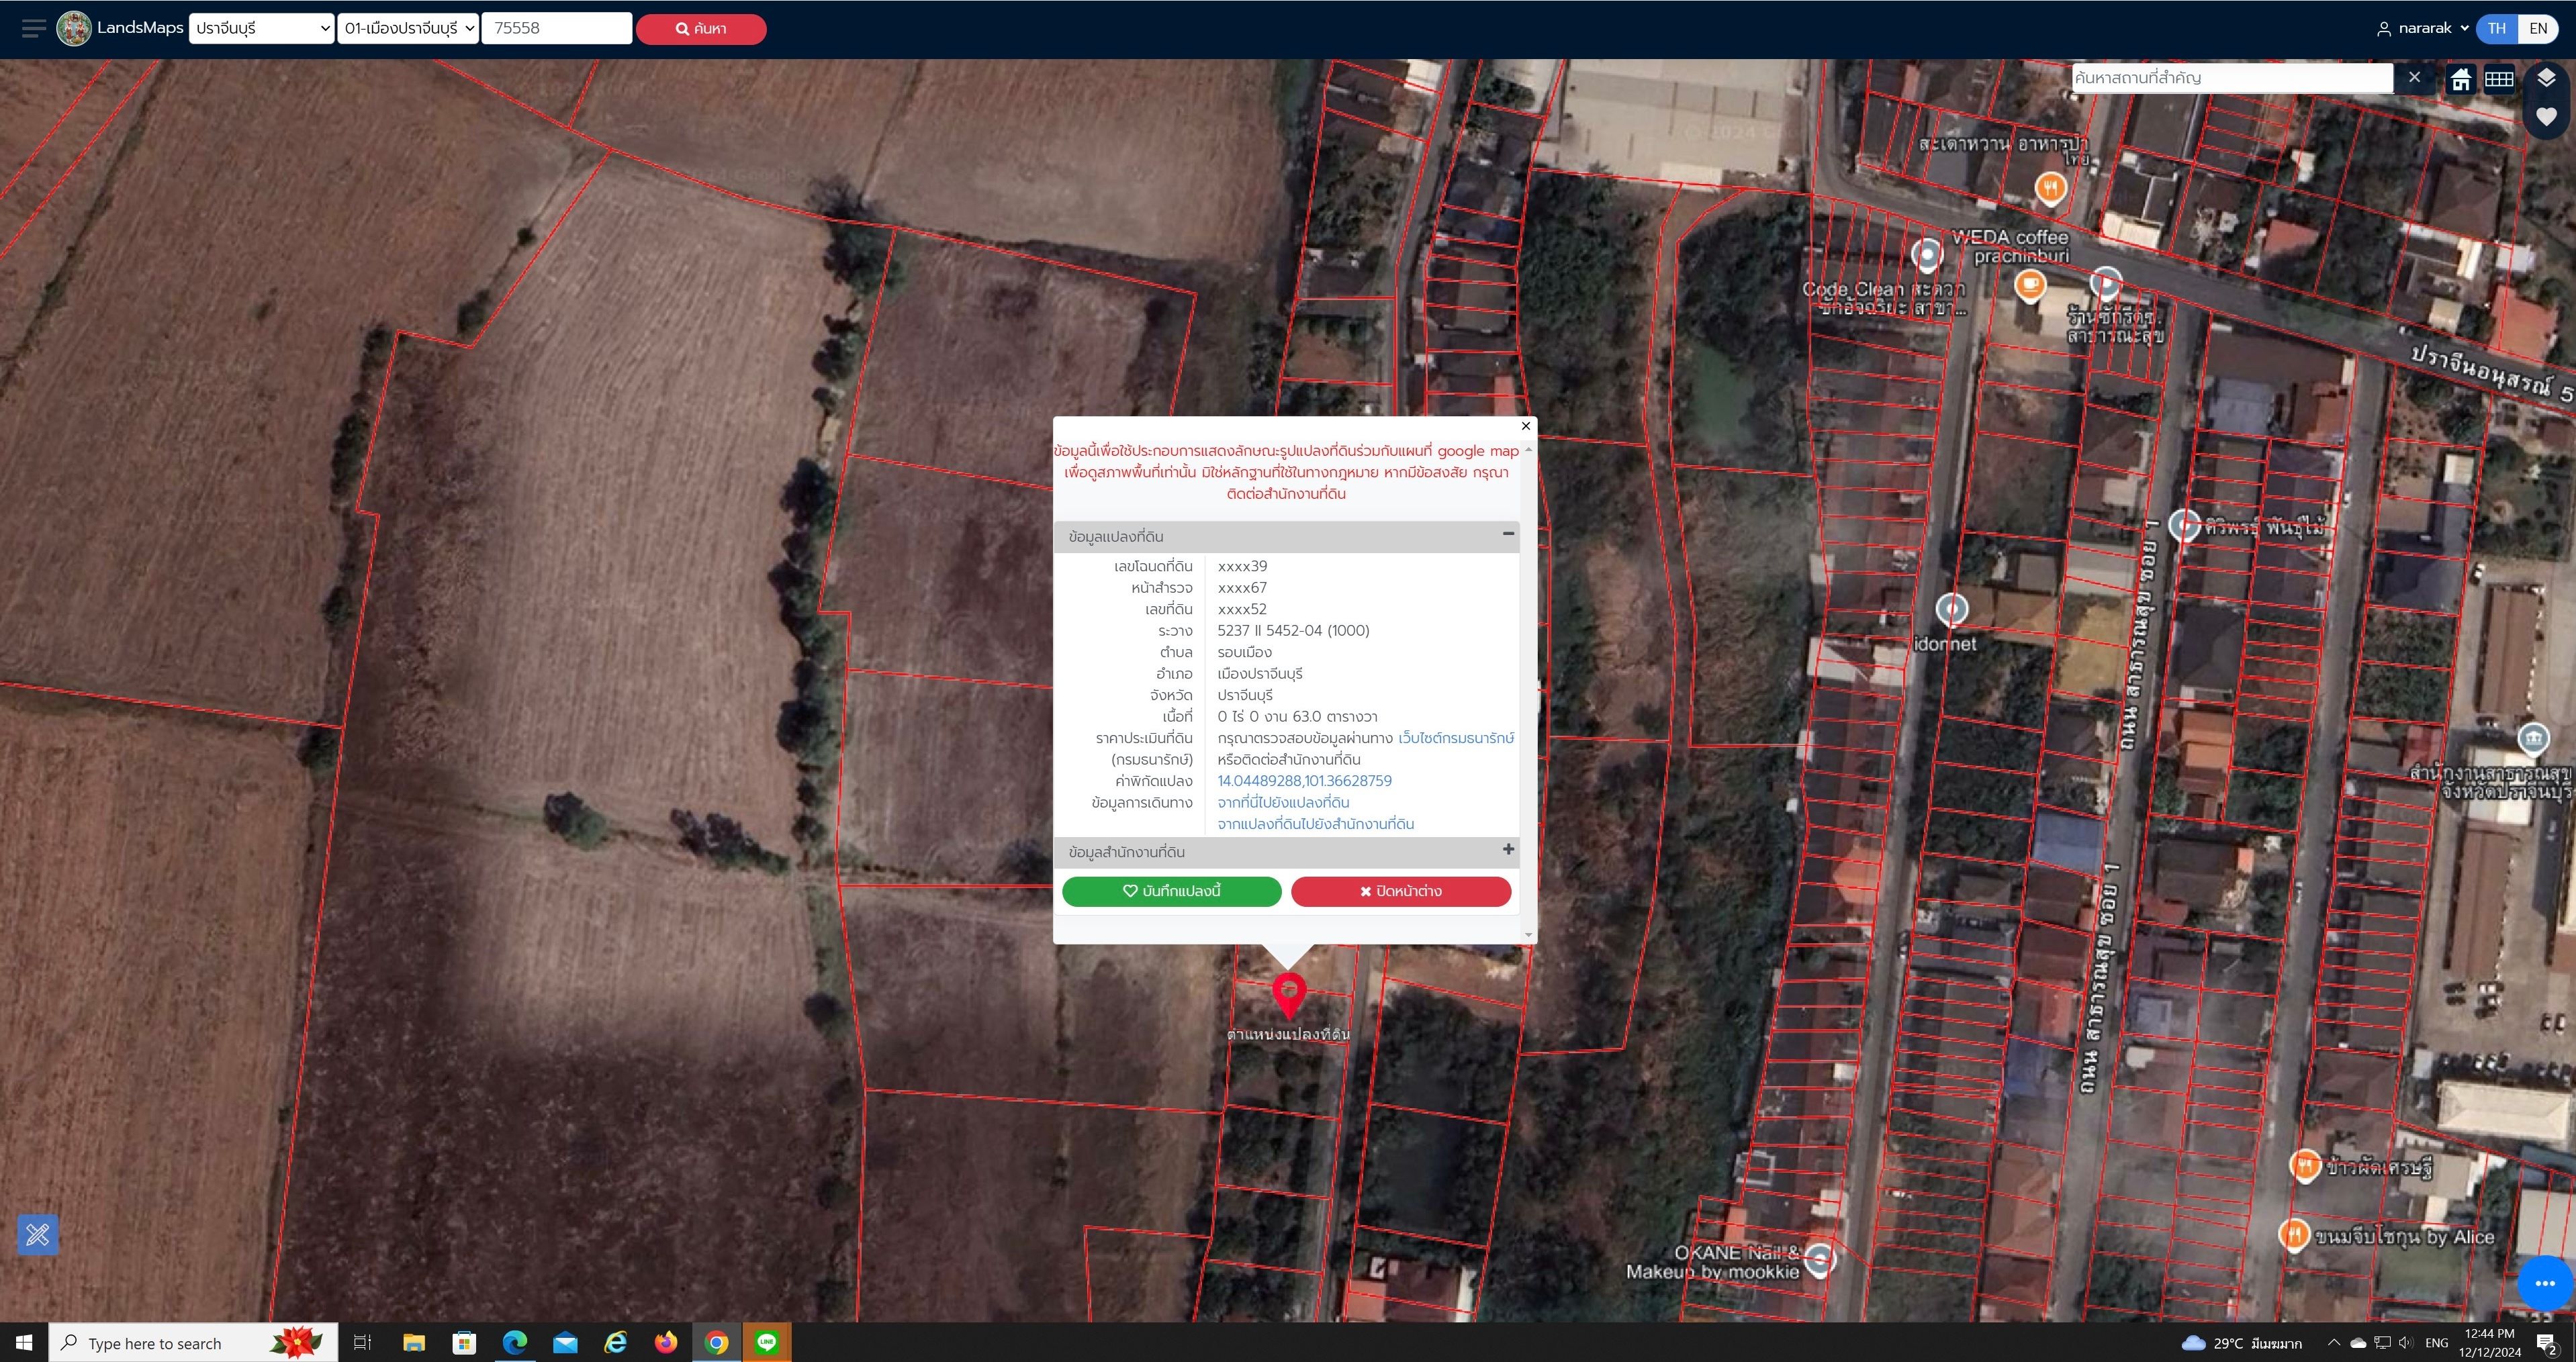This screenshot has height=1362, width=2576.
Task: Open Chrome from the taskbar
Action: (x=717, y=1342)
